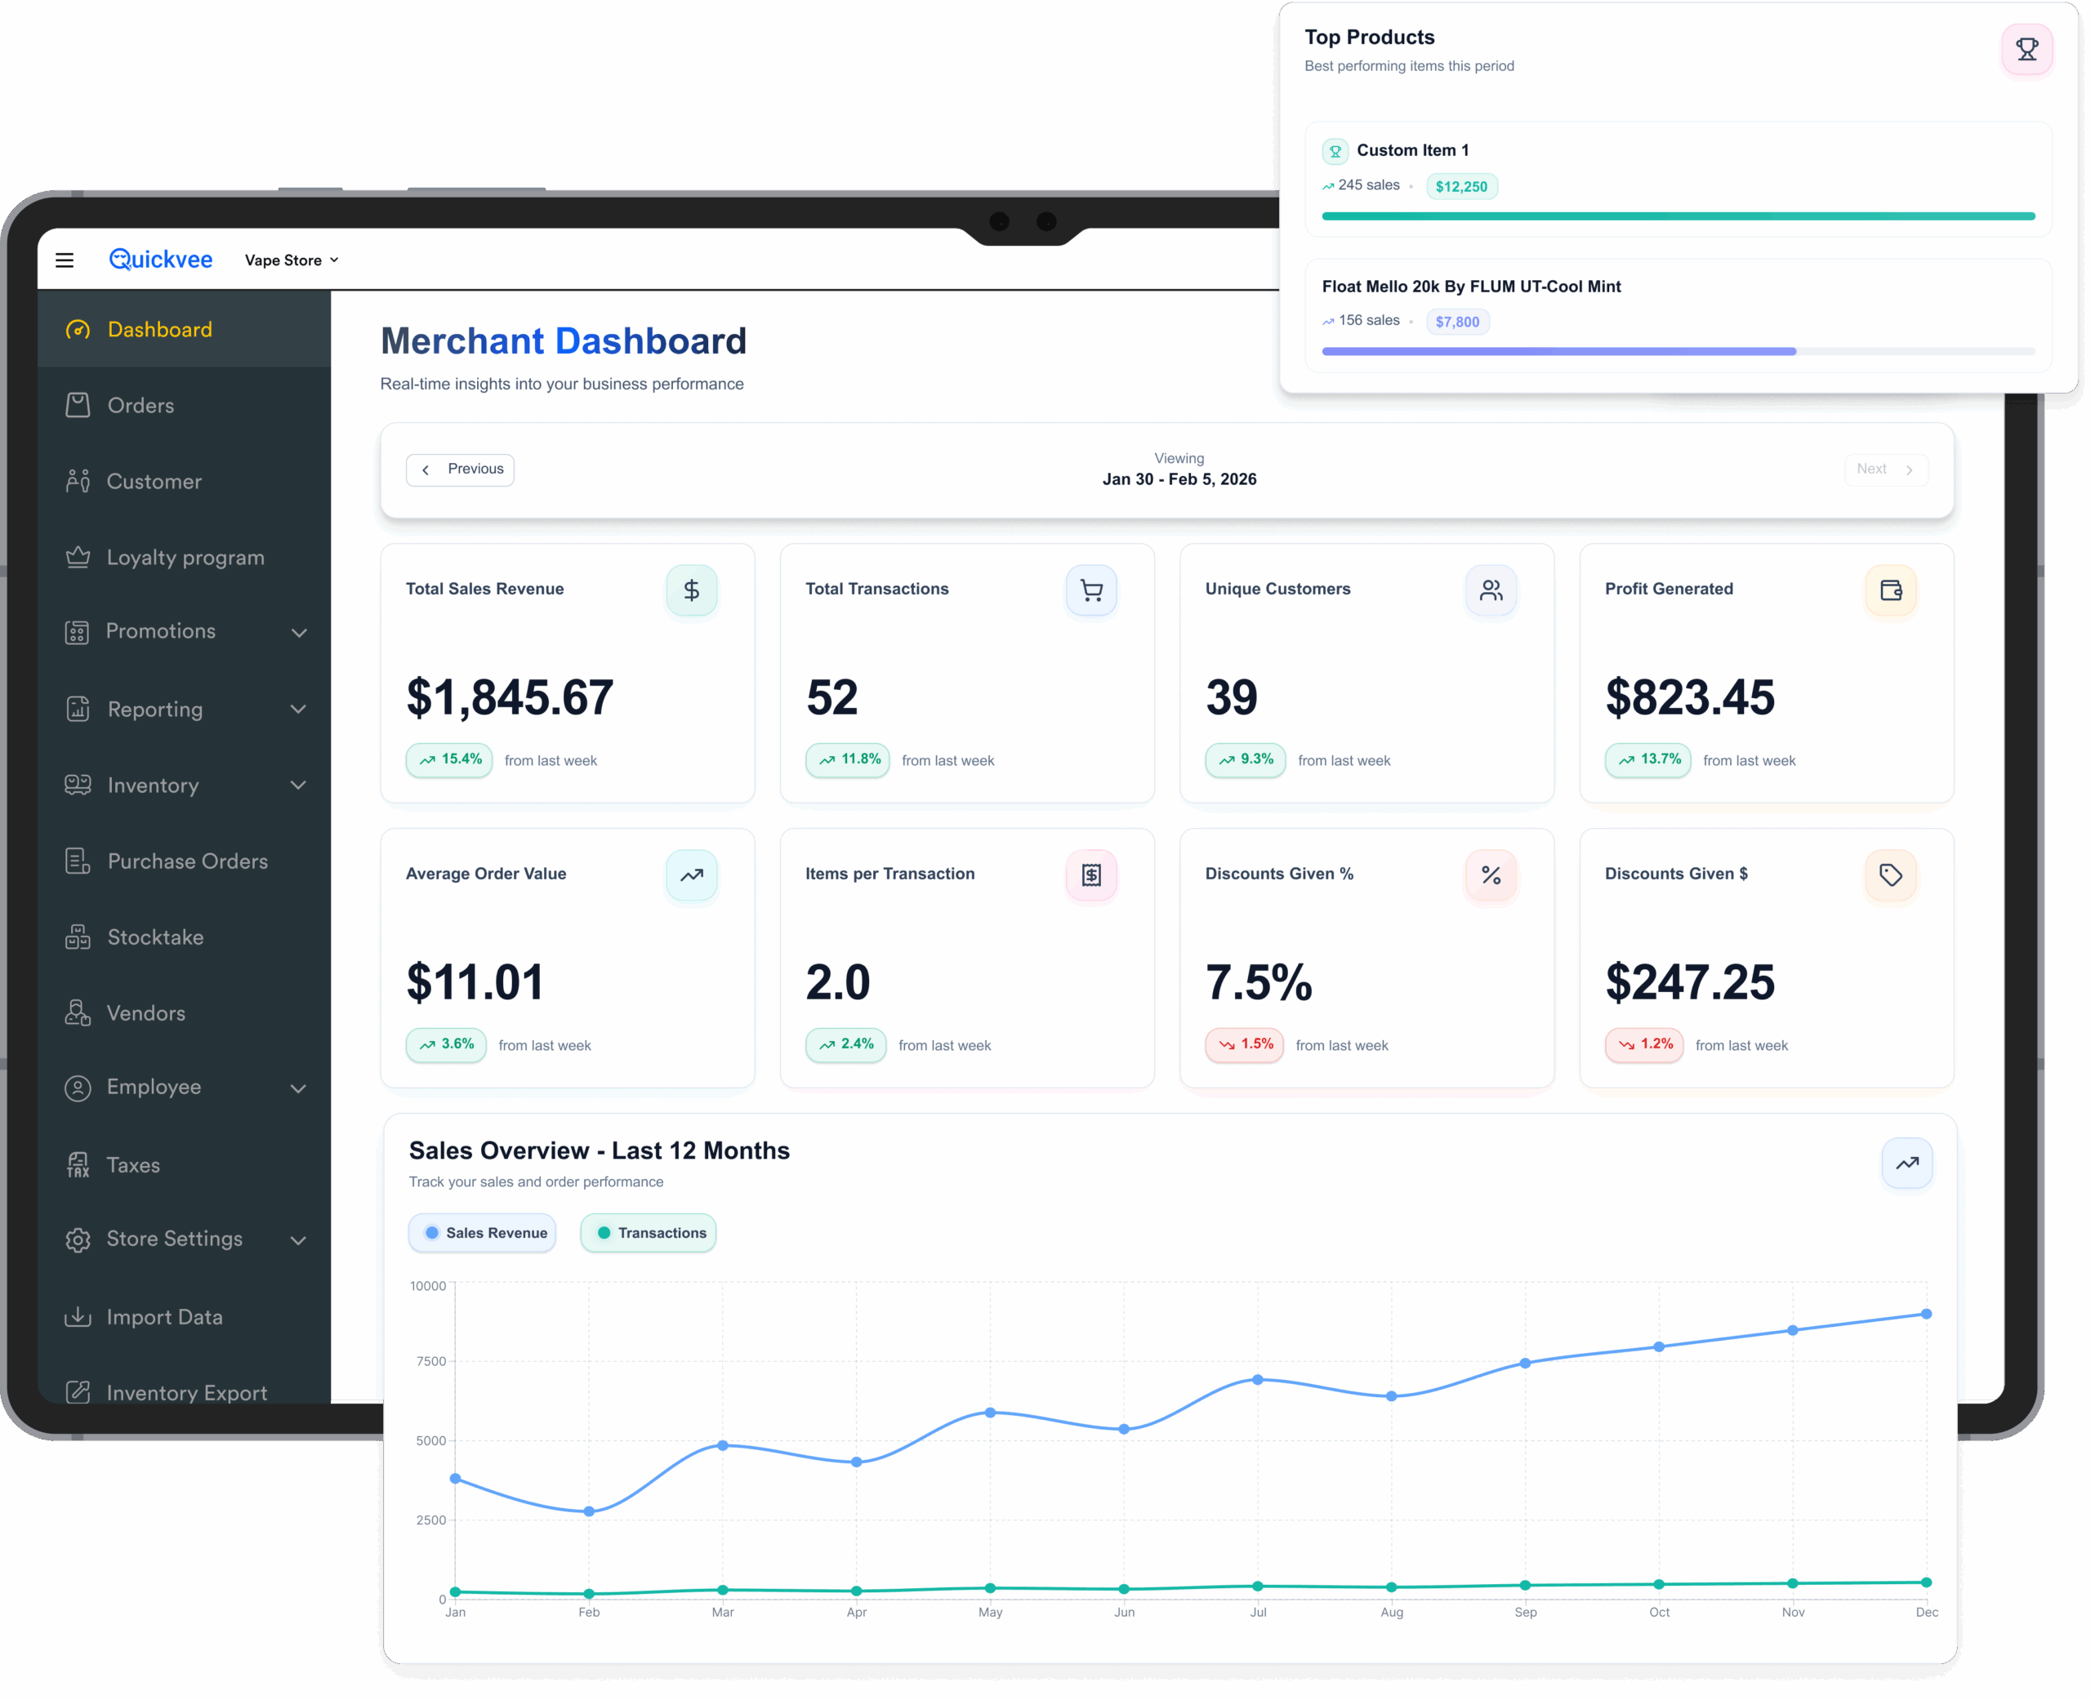The width and height of the screenshot is (2091, 1700).
Task: Click the Quickvee logo link
Action: [x=161, y=260]
